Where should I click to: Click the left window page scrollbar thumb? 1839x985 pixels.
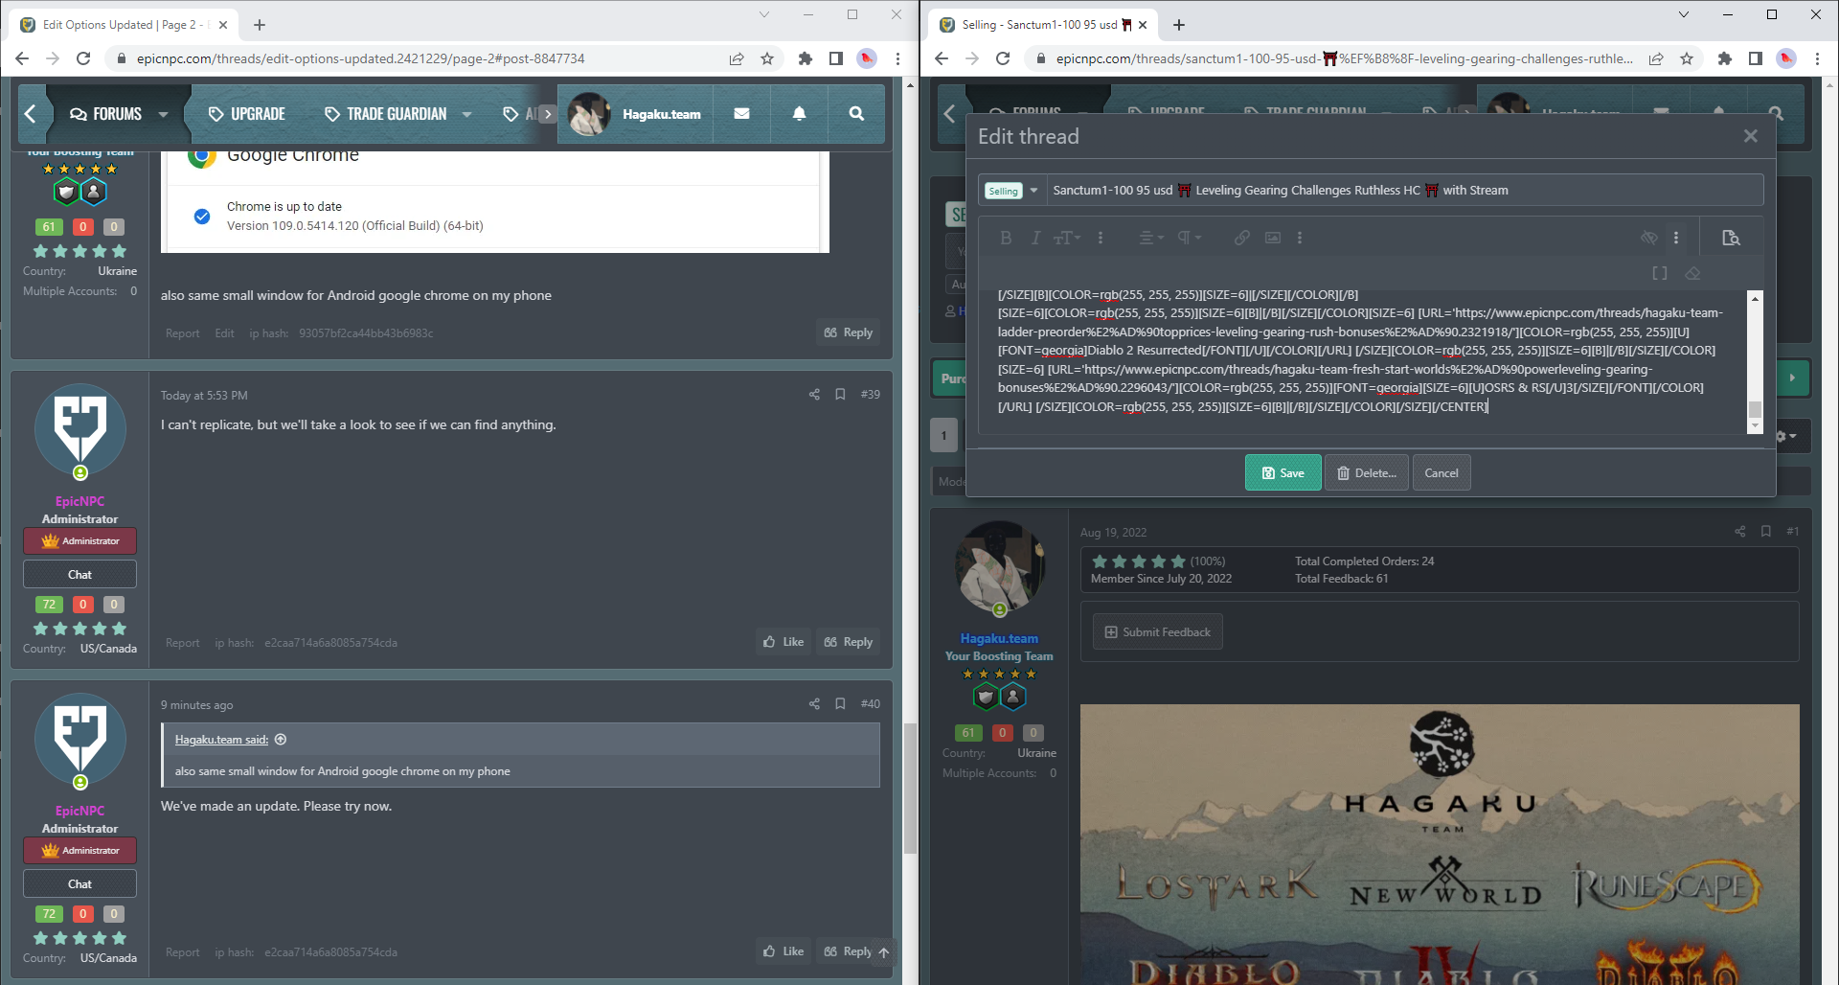pos(909,788)
